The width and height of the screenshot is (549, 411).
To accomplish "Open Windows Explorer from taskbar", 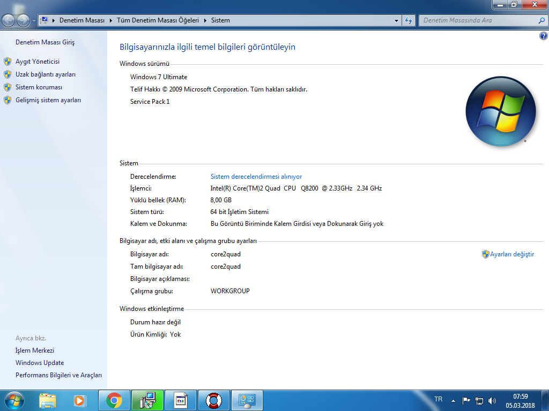I will [48, 400].
